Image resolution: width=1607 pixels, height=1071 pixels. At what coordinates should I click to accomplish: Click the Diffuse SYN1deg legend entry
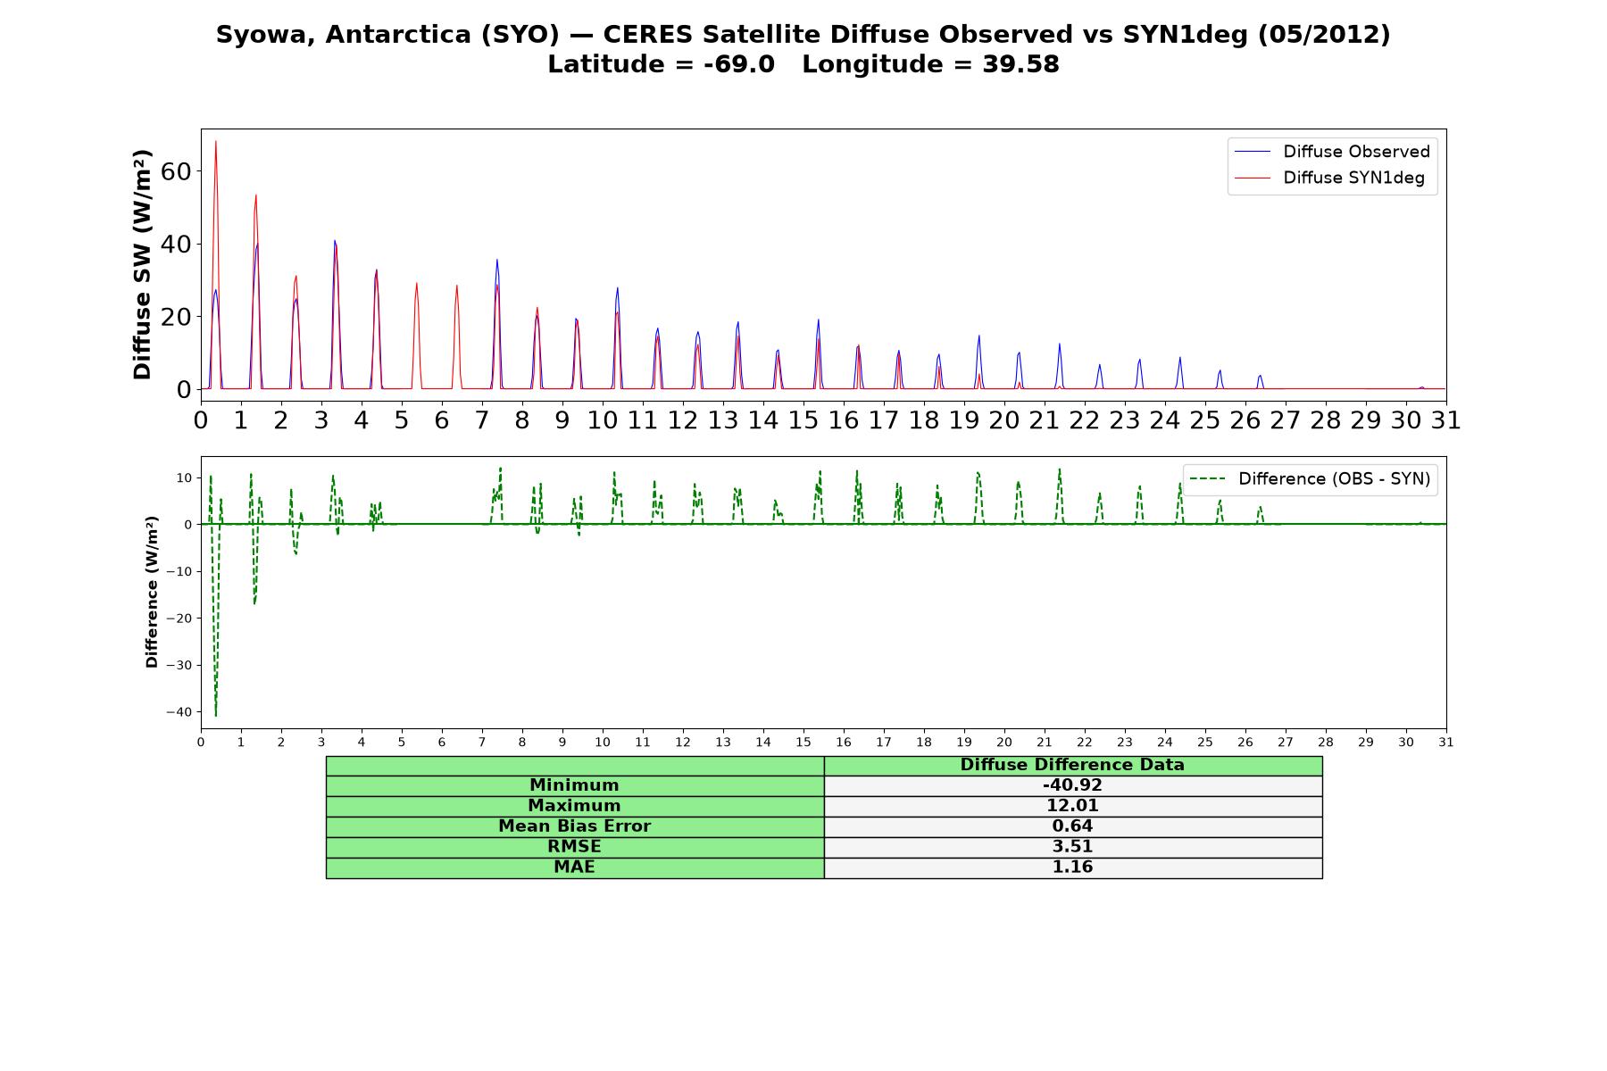[x=1329, y=178]
